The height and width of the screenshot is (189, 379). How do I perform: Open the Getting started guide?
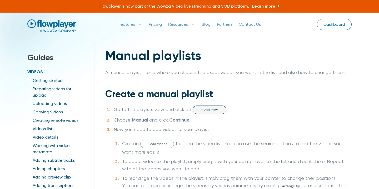[48, 81]
